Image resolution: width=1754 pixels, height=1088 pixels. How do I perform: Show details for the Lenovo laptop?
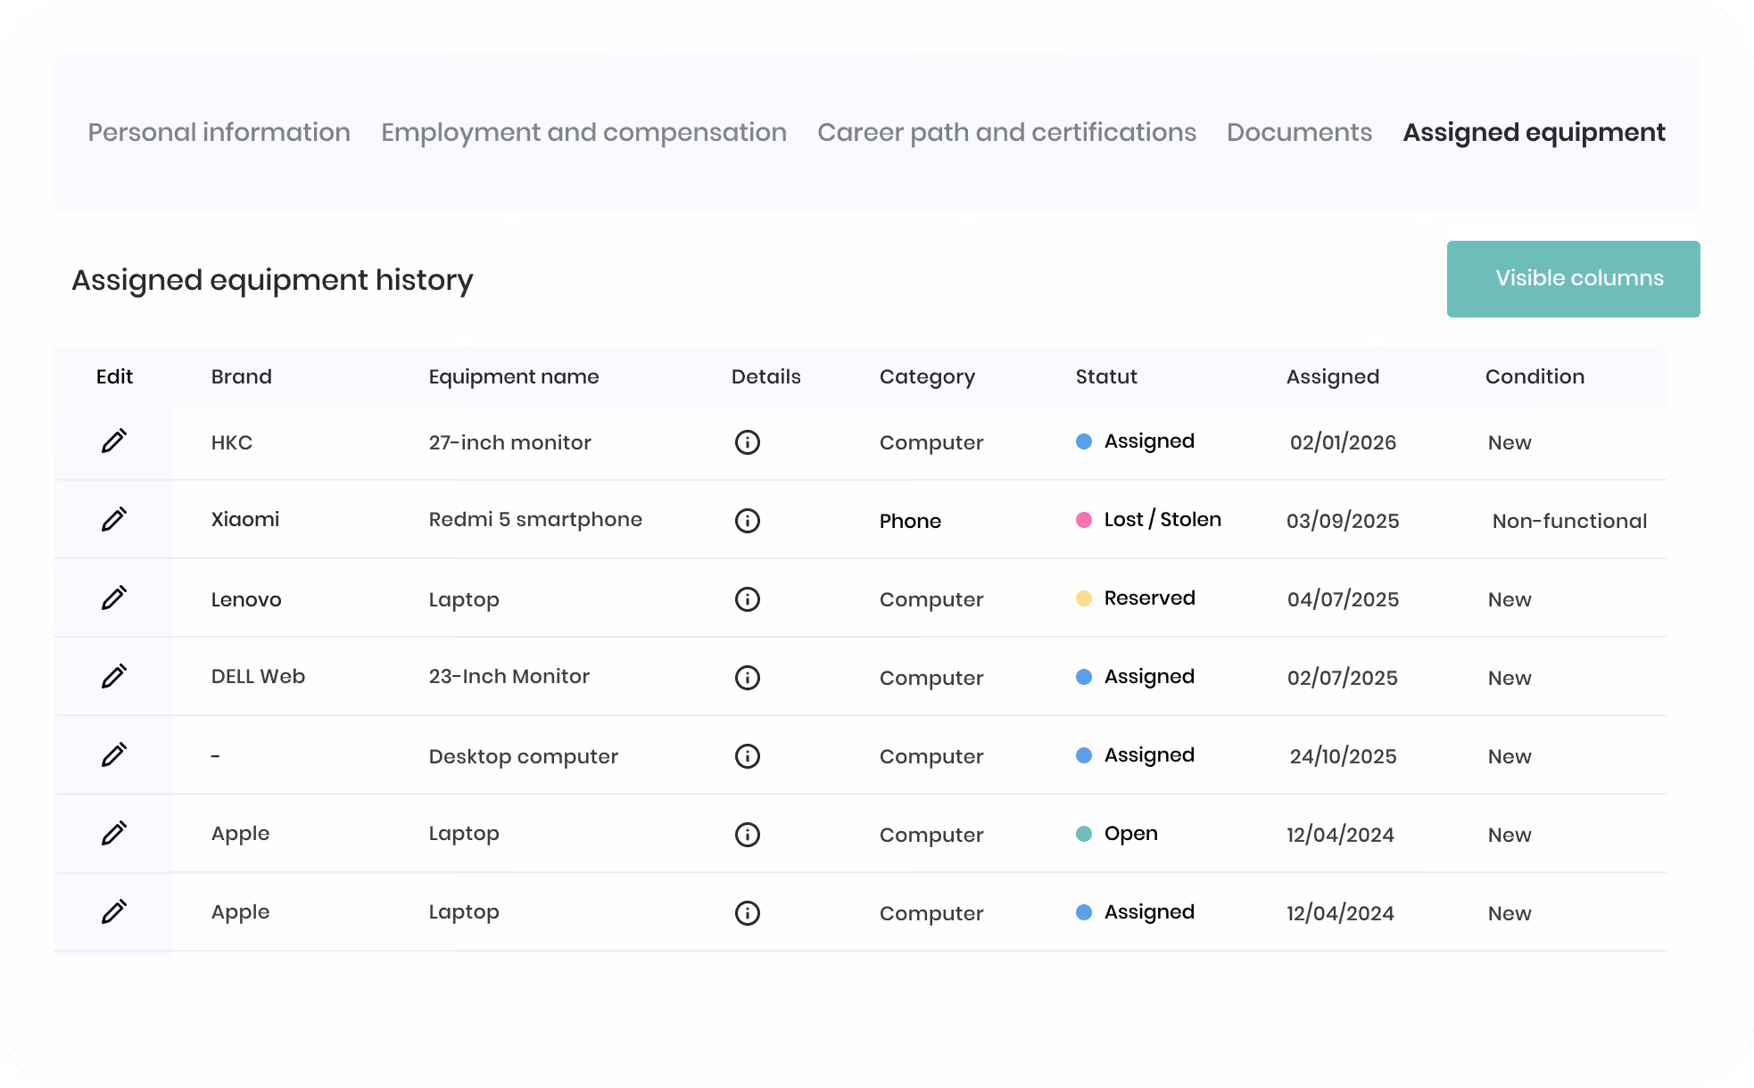(748, 599)
